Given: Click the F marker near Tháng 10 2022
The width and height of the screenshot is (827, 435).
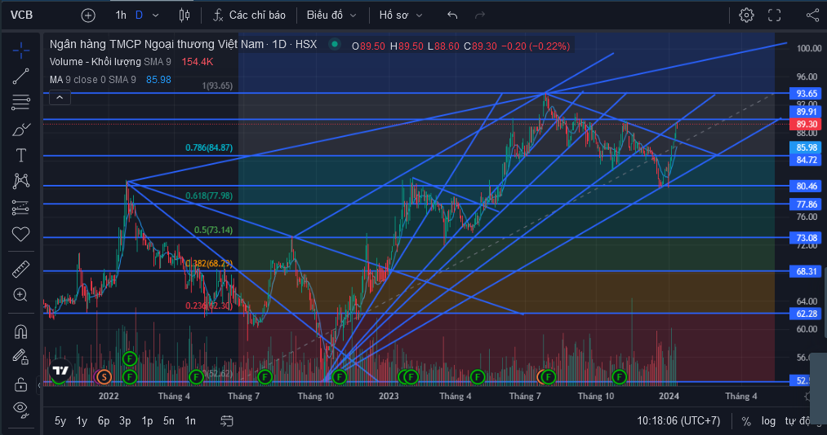Looking at the screenshot, I should [339, 376].
